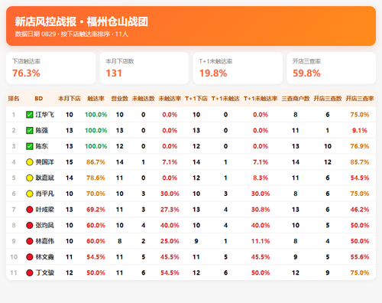The height and width of the screenshot is (303, 382).
Task: Click rank number 11 in 丁文骏's row
Action: (14, 272)
